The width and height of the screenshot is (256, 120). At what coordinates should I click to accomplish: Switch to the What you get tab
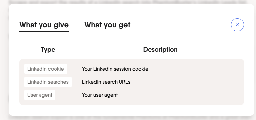tap(107, 25)
